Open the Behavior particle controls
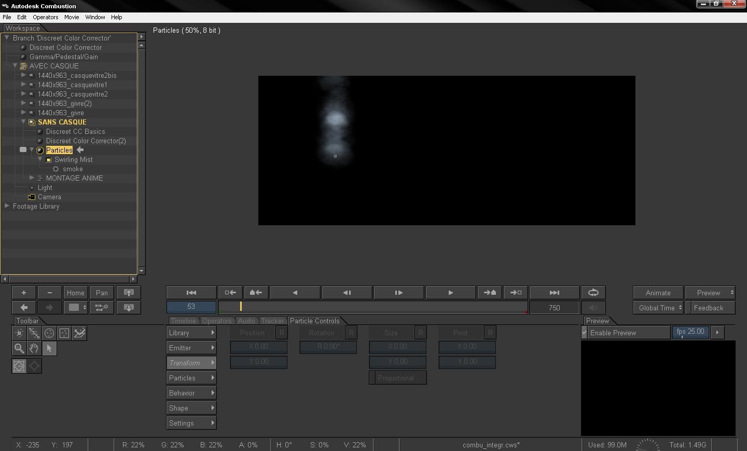747x451 pixels. 191,393
